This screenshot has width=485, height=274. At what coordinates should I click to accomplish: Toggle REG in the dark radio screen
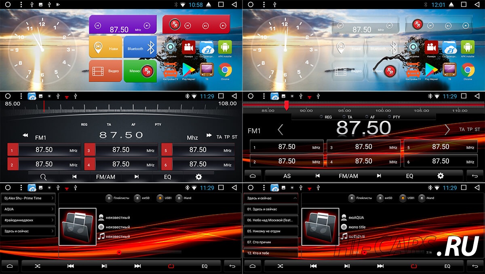tap(84, 125)
